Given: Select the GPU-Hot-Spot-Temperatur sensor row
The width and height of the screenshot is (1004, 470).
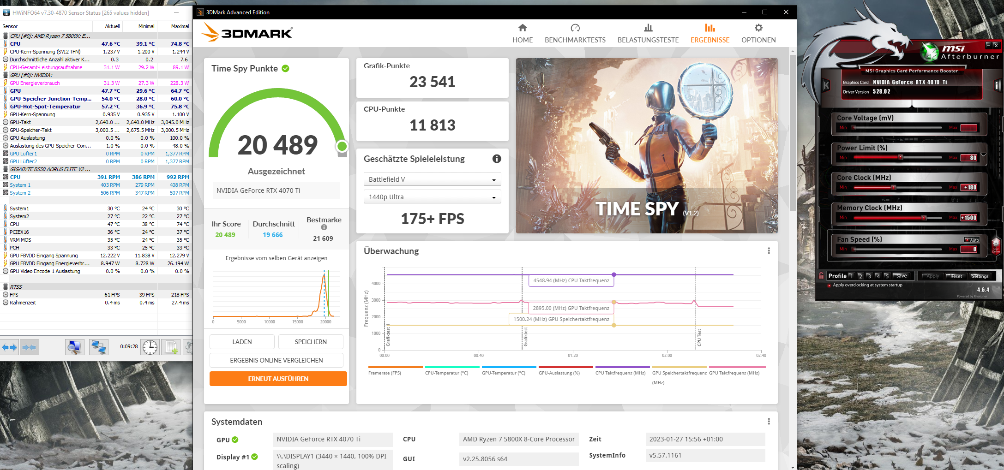Looking at the screenshot, I should [96, 107].
